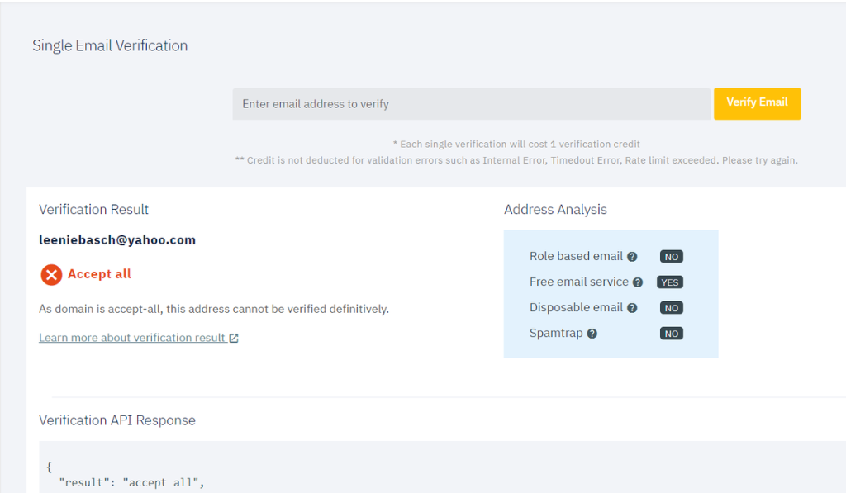This screenshot has height=493, width=846.
Task: Click NO badge for Spamtrap
Action: click(x=671, y=334)
